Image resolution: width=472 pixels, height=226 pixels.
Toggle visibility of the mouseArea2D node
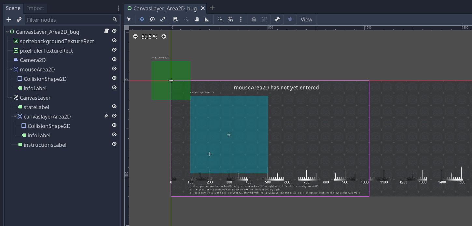114,69
